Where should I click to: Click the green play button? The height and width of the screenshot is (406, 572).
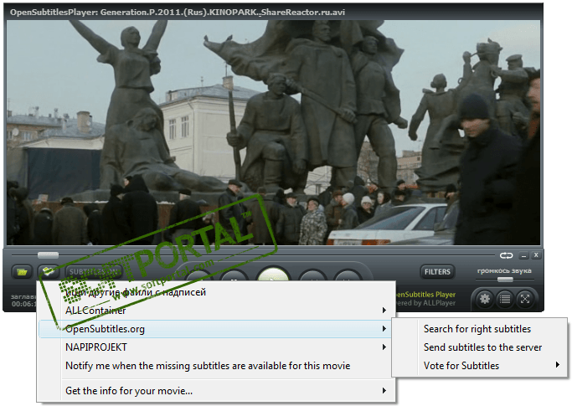[274, 275]
